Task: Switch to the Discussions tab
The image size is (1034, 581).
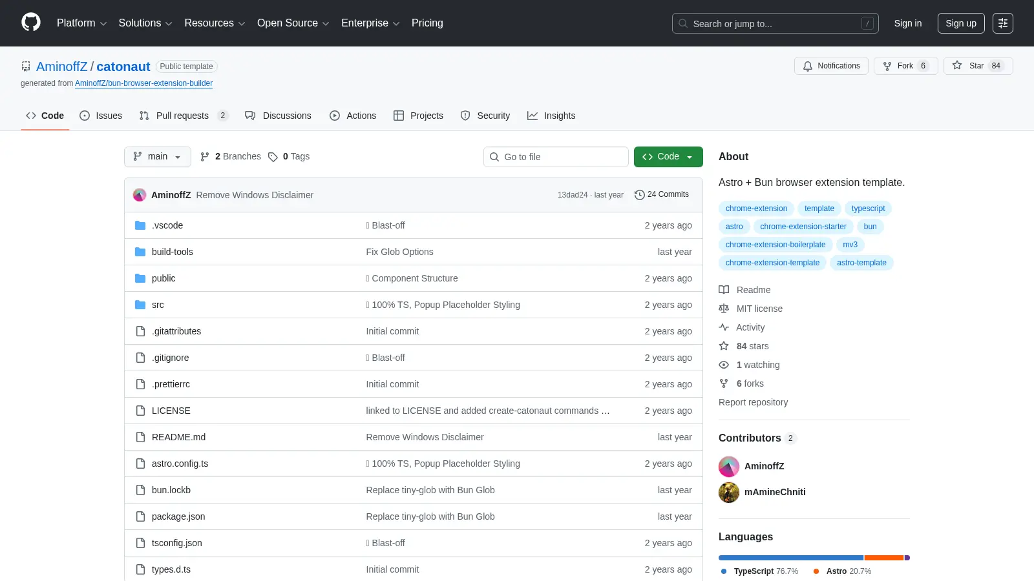Action: point(278,116)
